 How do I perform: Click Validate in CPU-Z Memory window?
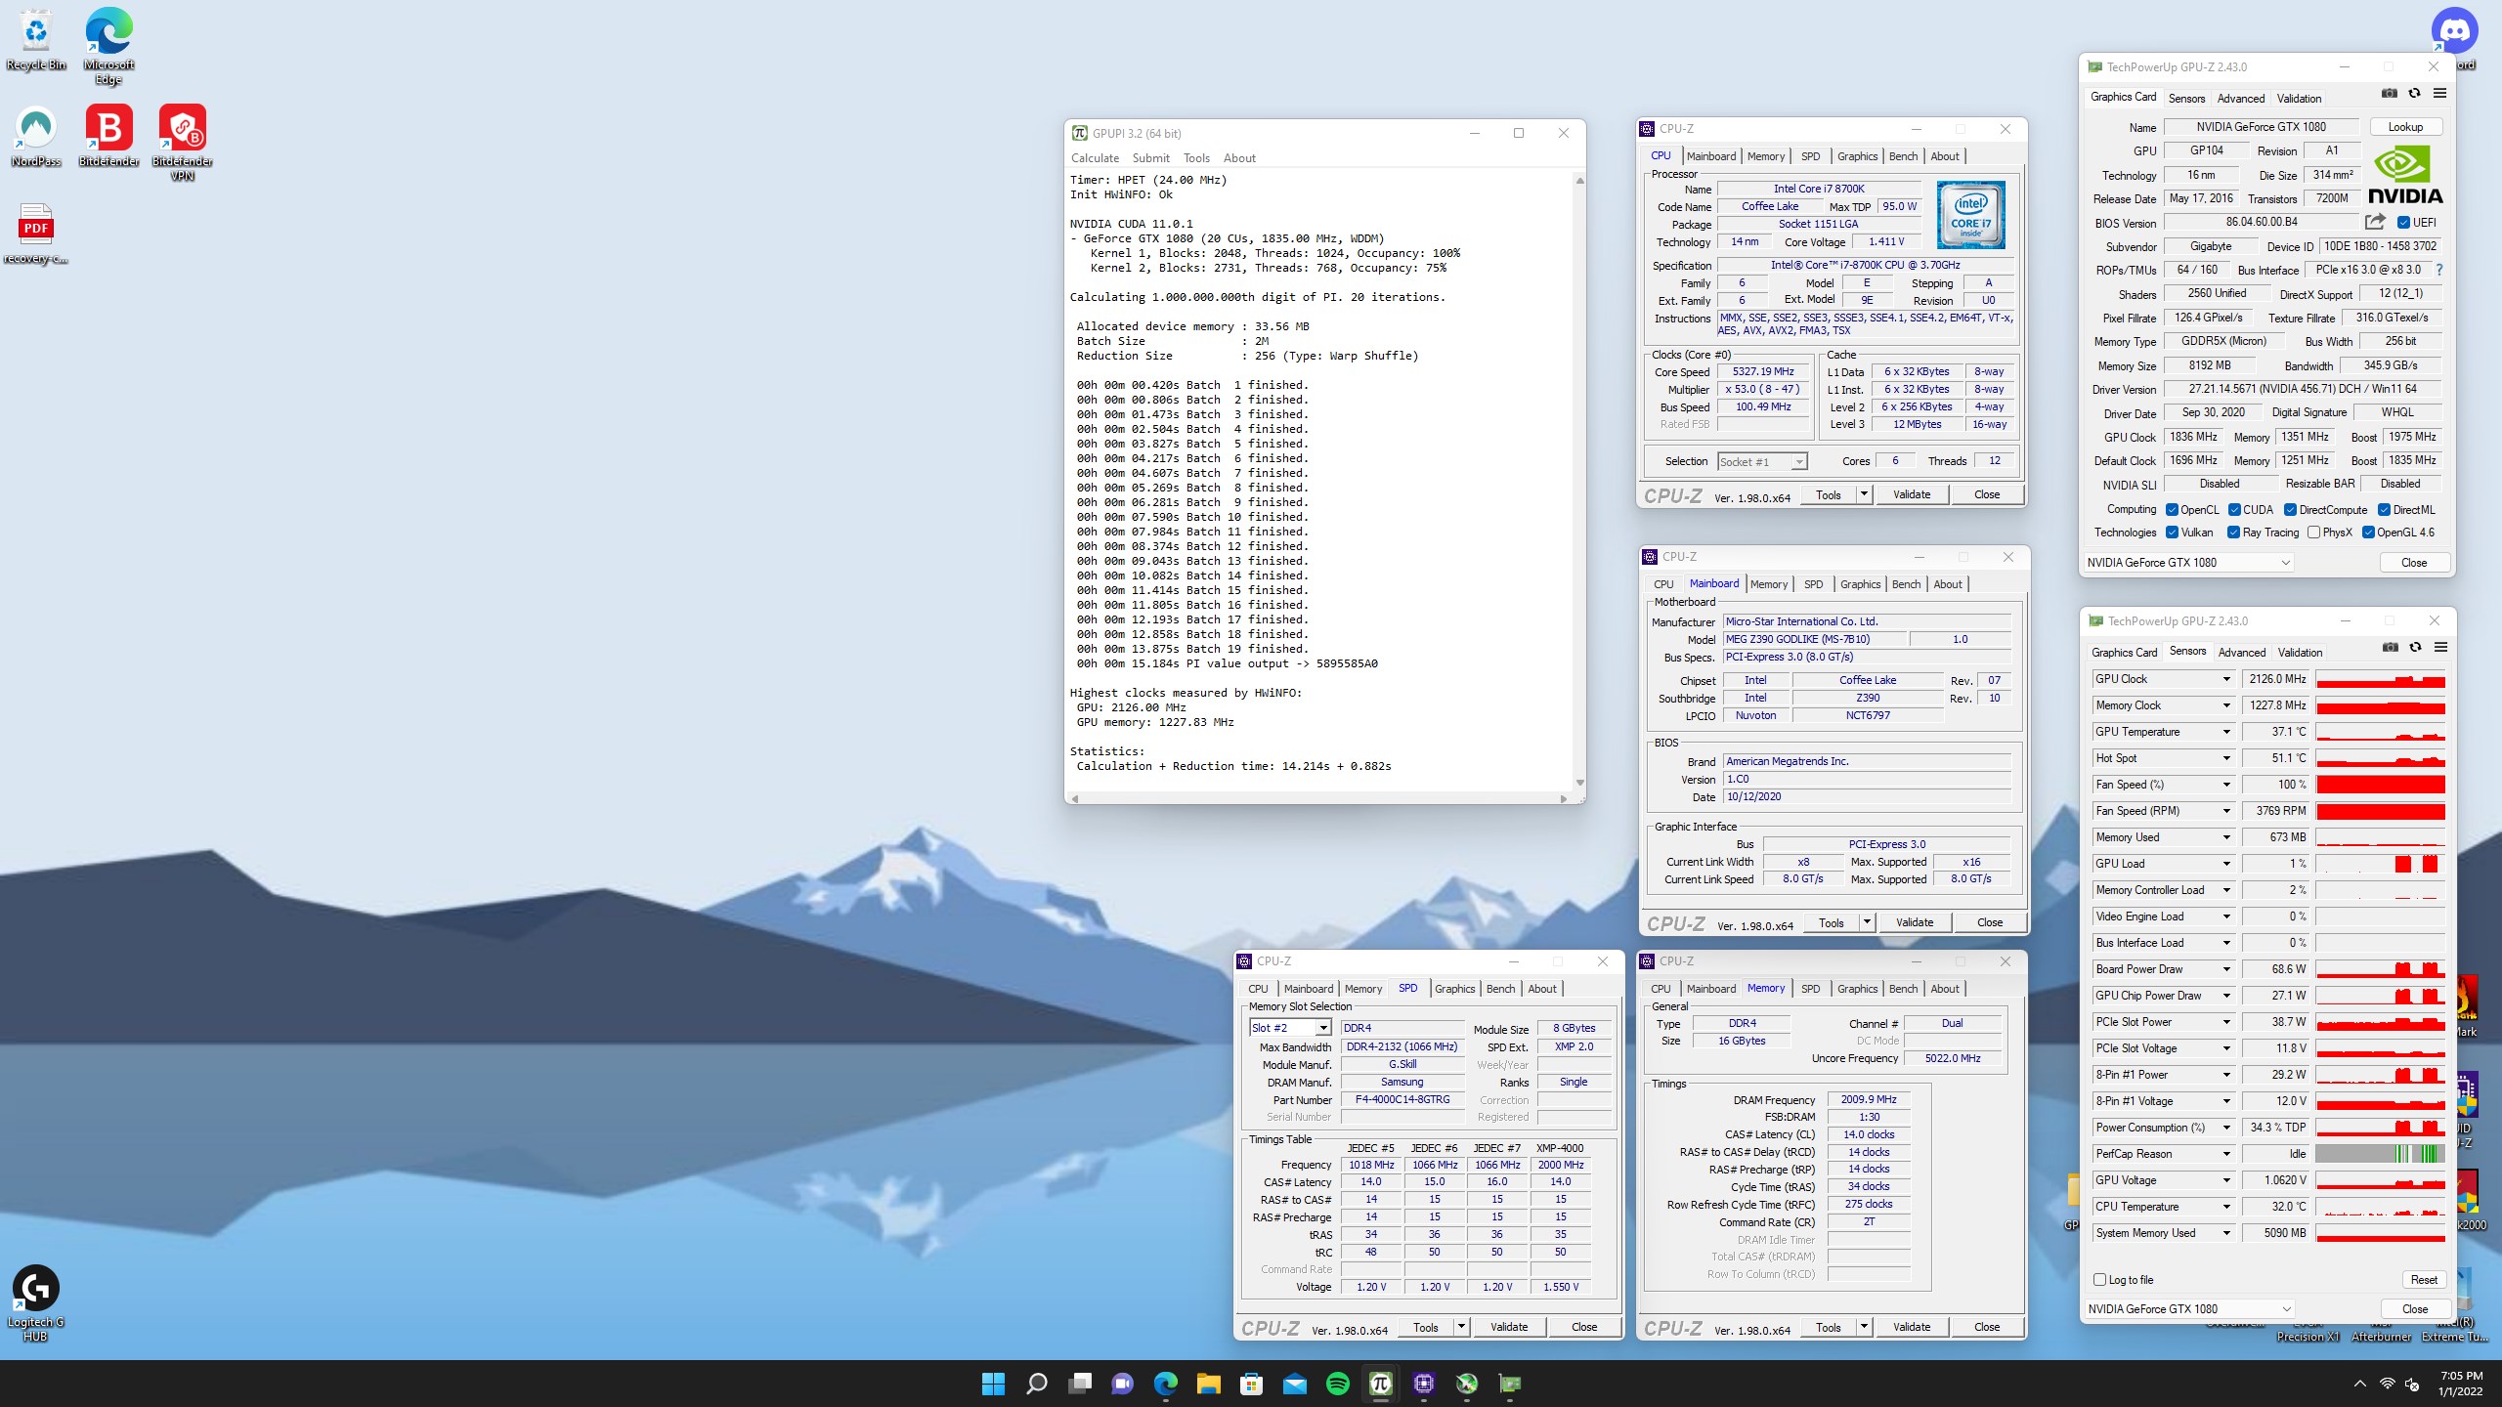point(1912,1327)
